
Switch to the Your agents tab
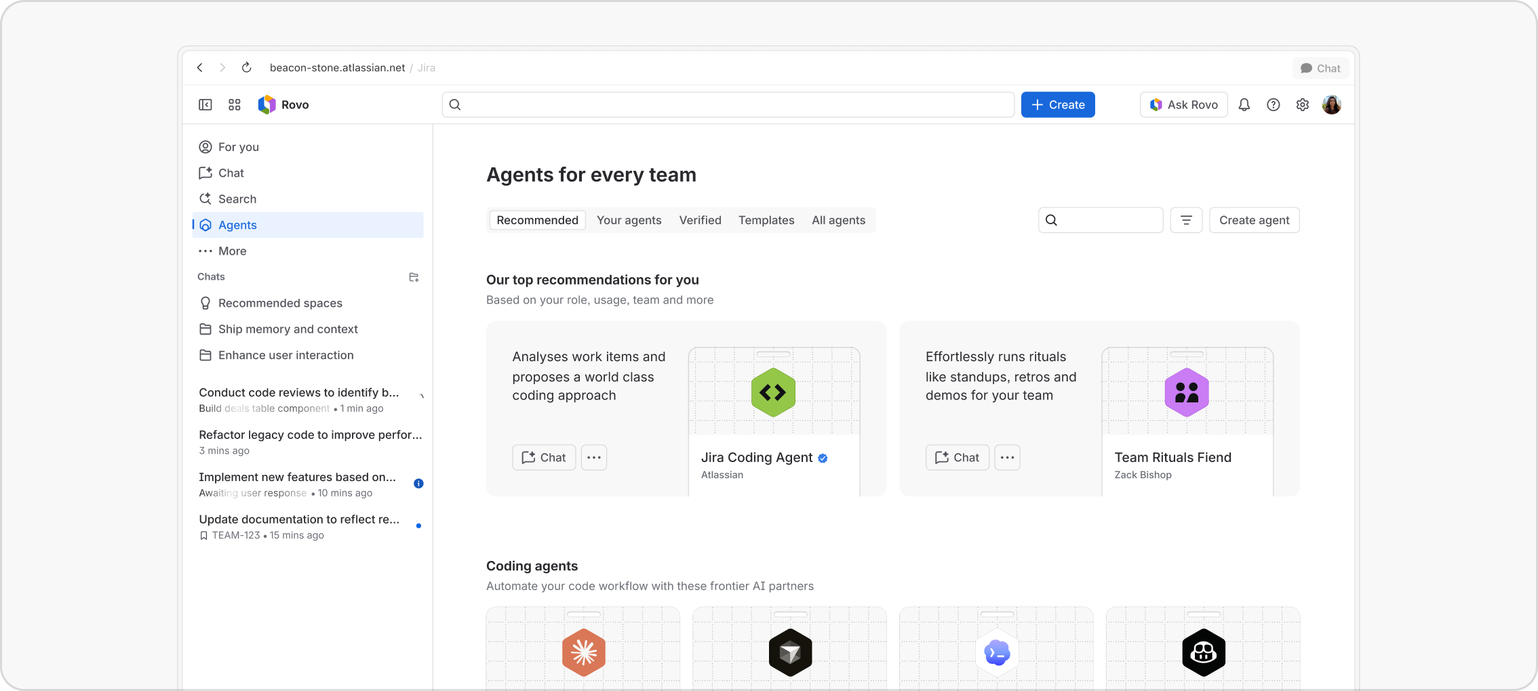point(629,220)
